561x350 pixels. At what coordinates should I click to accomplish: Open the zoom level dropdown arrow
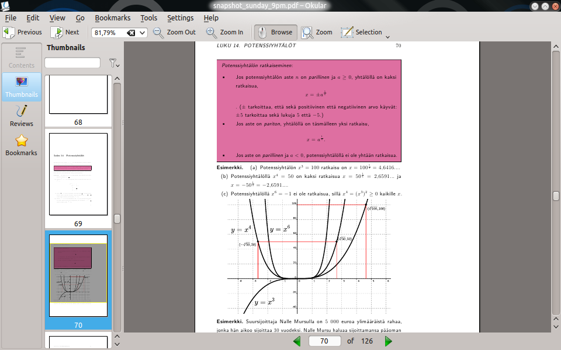pyautogui.click(x=142, y=33)
